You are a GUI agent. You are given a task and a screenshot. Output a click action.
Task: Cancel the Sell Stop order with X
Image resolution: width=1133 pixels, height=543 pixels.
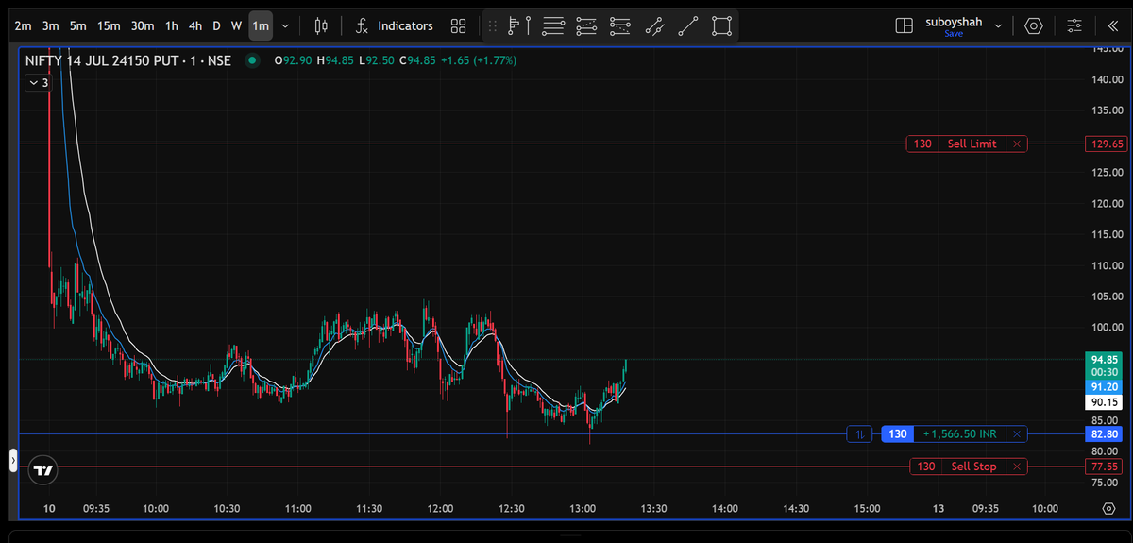tap(1016, 467)
